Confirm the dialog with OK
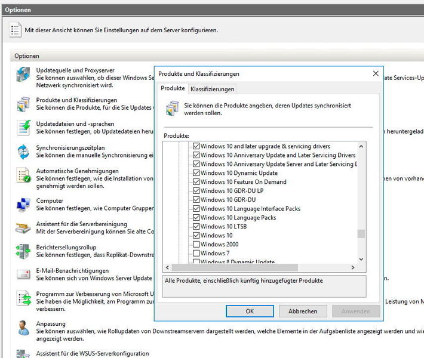The image size is (424, 358). click(250, 311)
